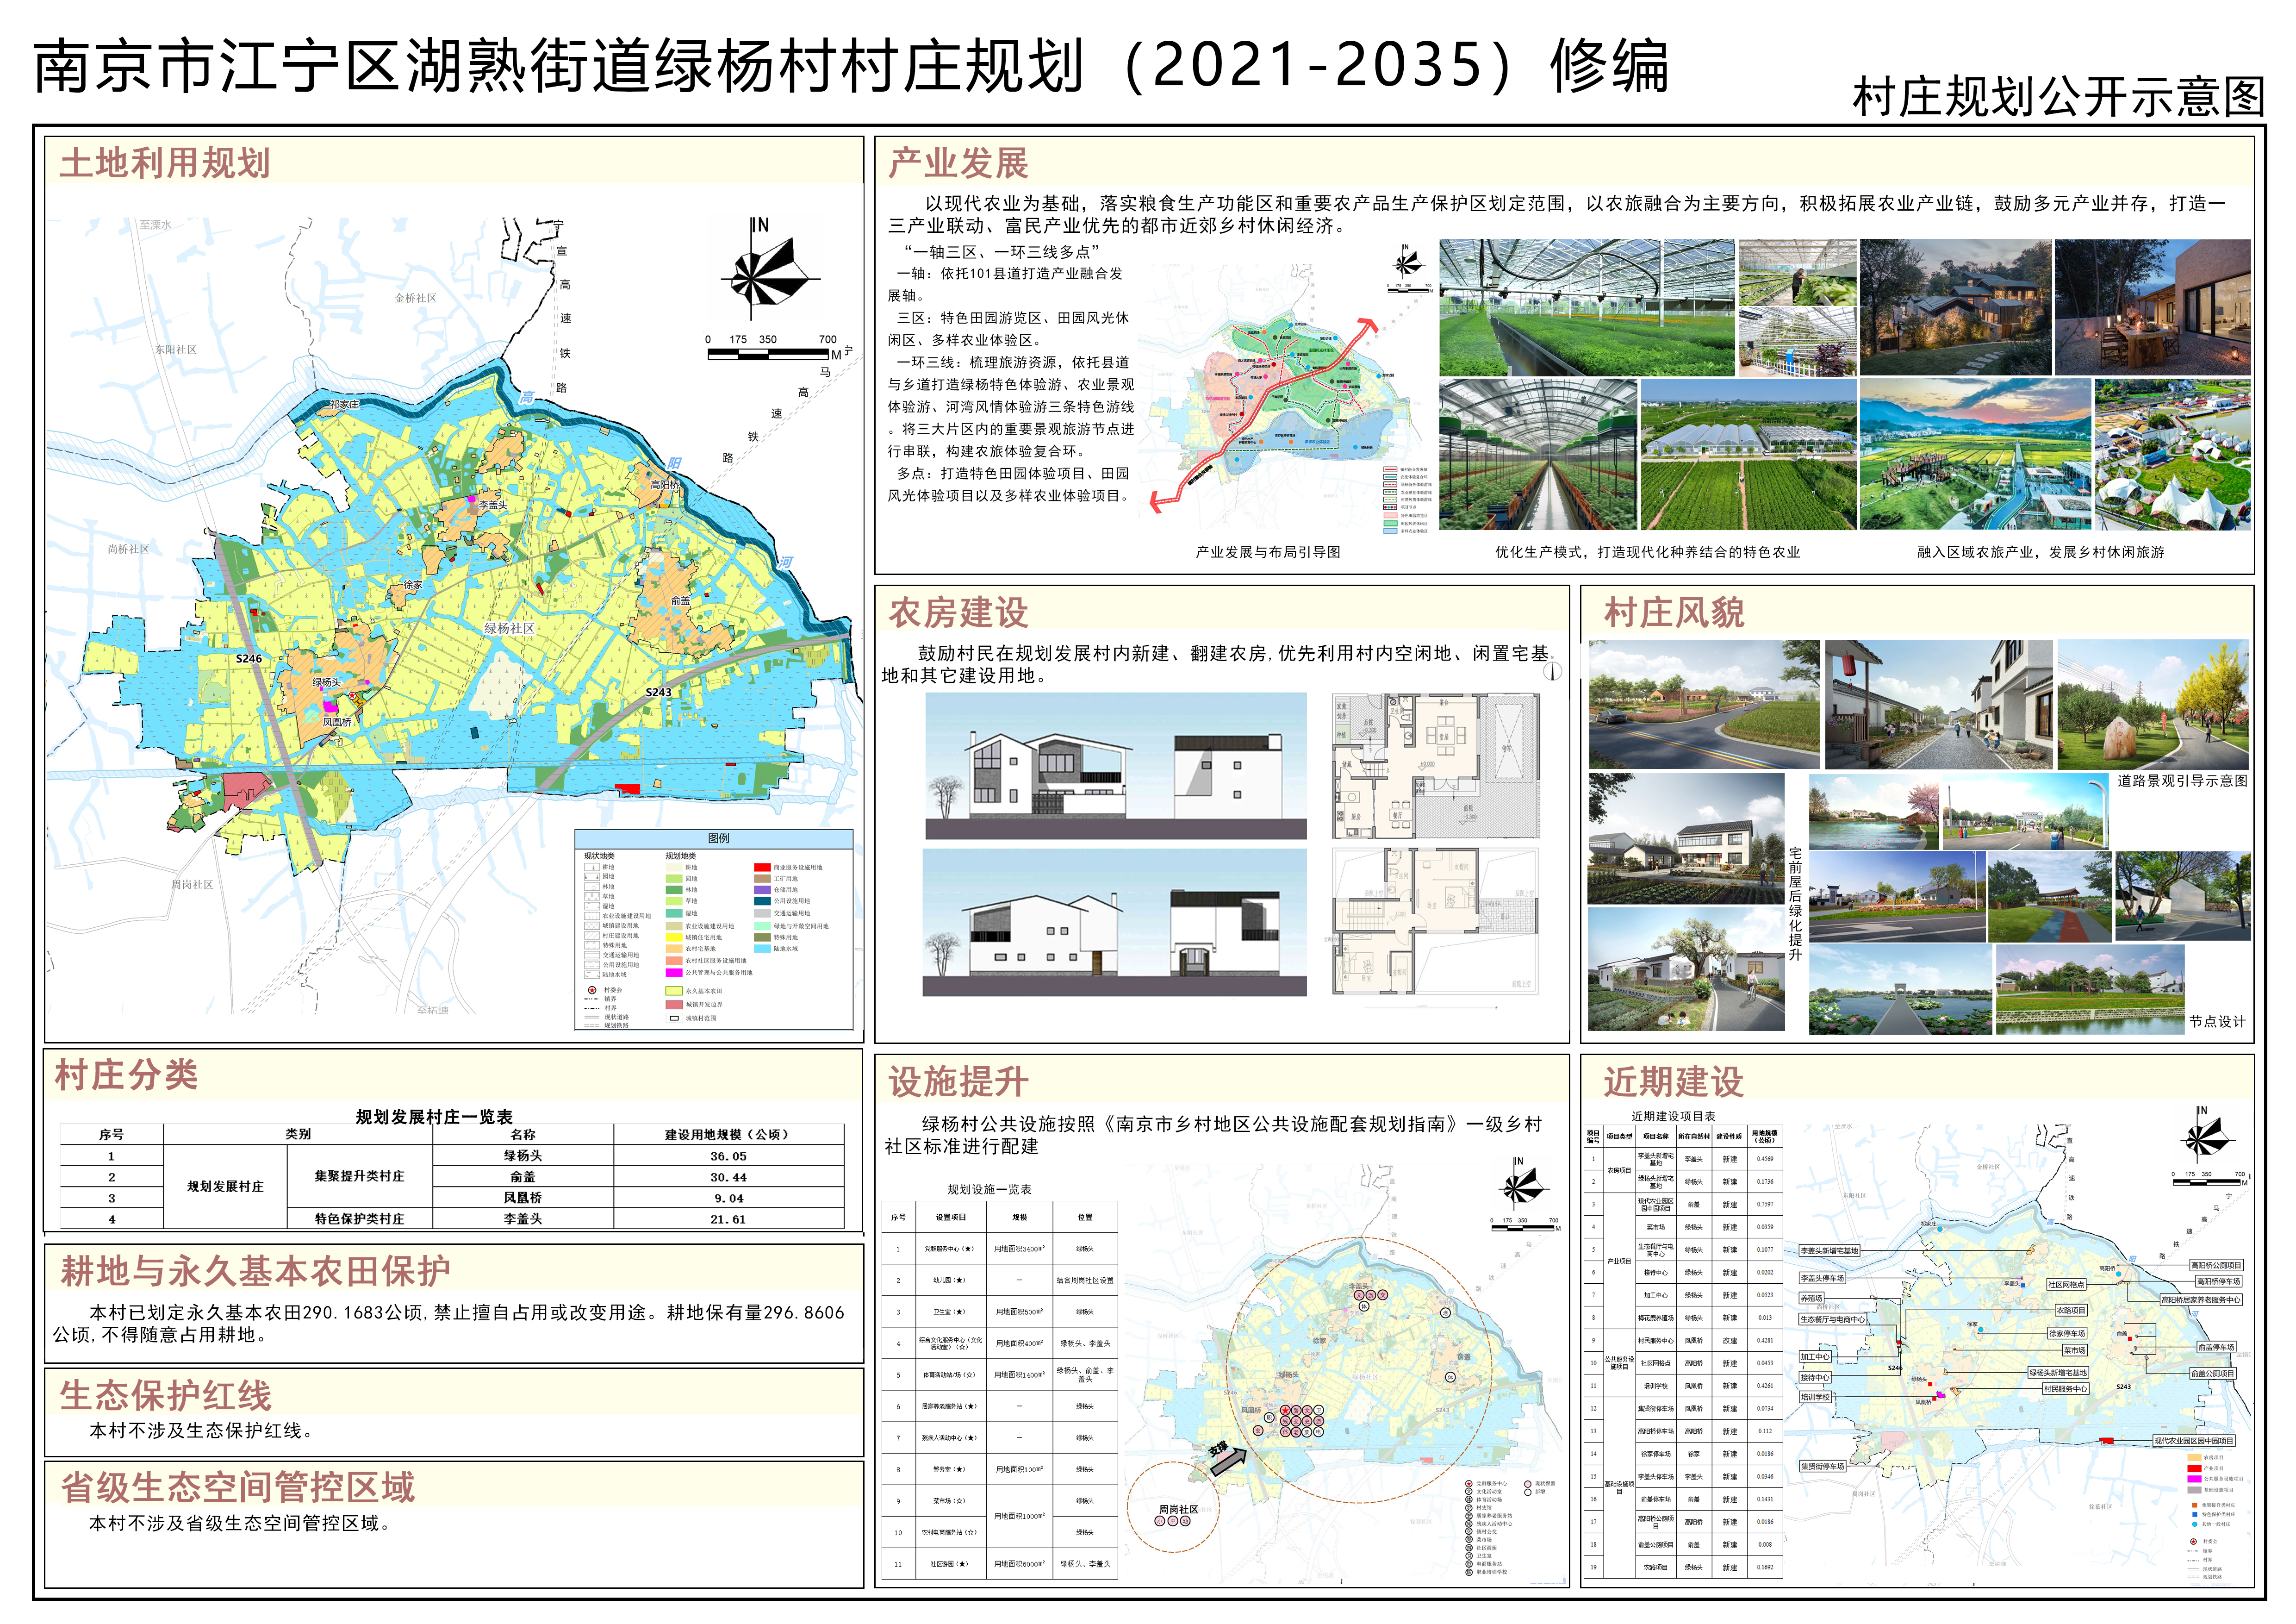The width and height of the screenshot is (2296, 1624).
Task: Click the 设施提升 section heading
Action: tap(958, 1081)
